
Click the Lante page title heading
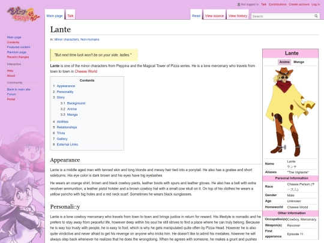click(x=61, y=29)
